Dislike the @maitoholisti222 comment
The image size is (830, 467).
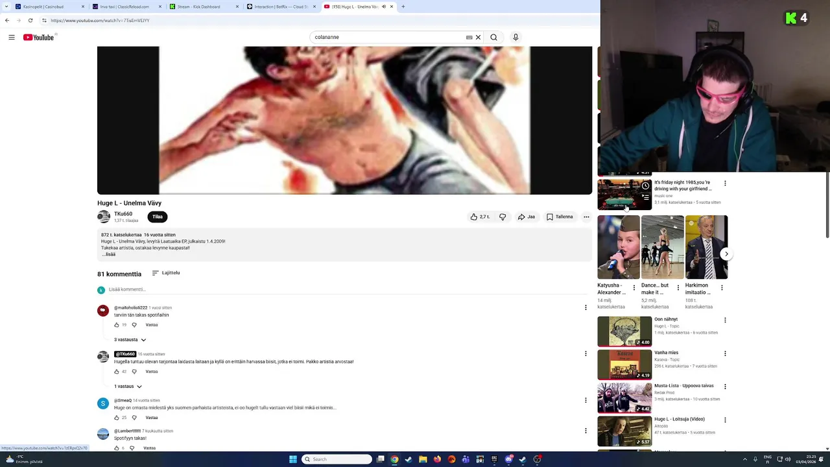click(x=134, y=325)
